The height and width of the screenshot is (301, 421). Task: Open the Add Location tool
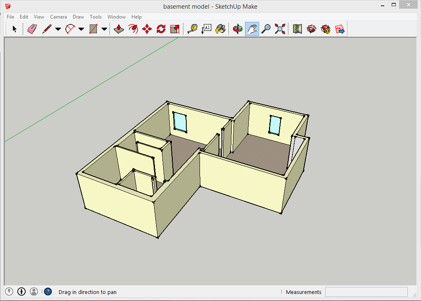point(297,28)
